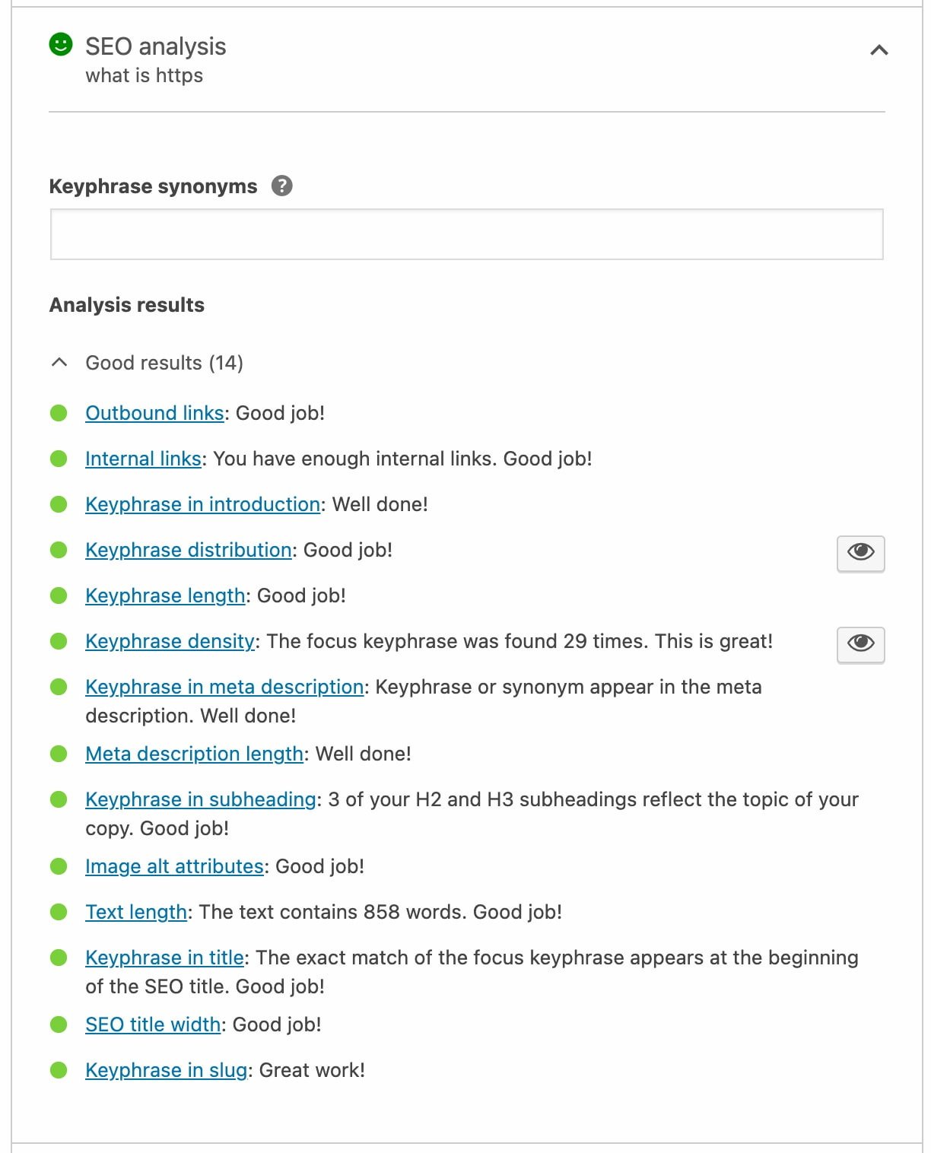Collapse the SEO analysis section
The height and width of the screenshot is (1153, 931).
point(879,50)
